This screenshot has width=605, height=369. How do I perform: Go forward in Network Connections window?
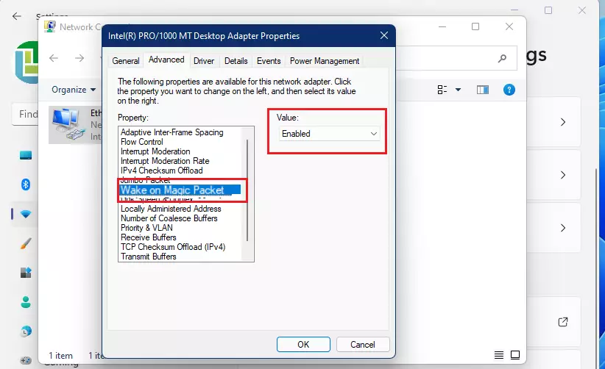point(79,58)
